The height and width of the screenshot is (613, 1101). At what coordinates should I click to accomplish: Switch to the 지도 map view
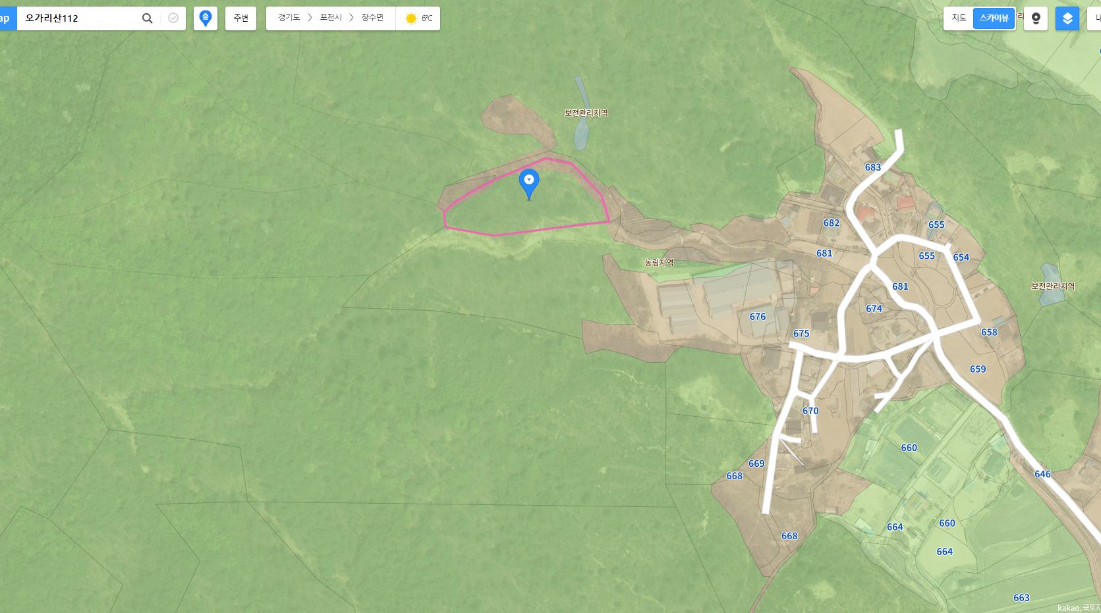959,18
